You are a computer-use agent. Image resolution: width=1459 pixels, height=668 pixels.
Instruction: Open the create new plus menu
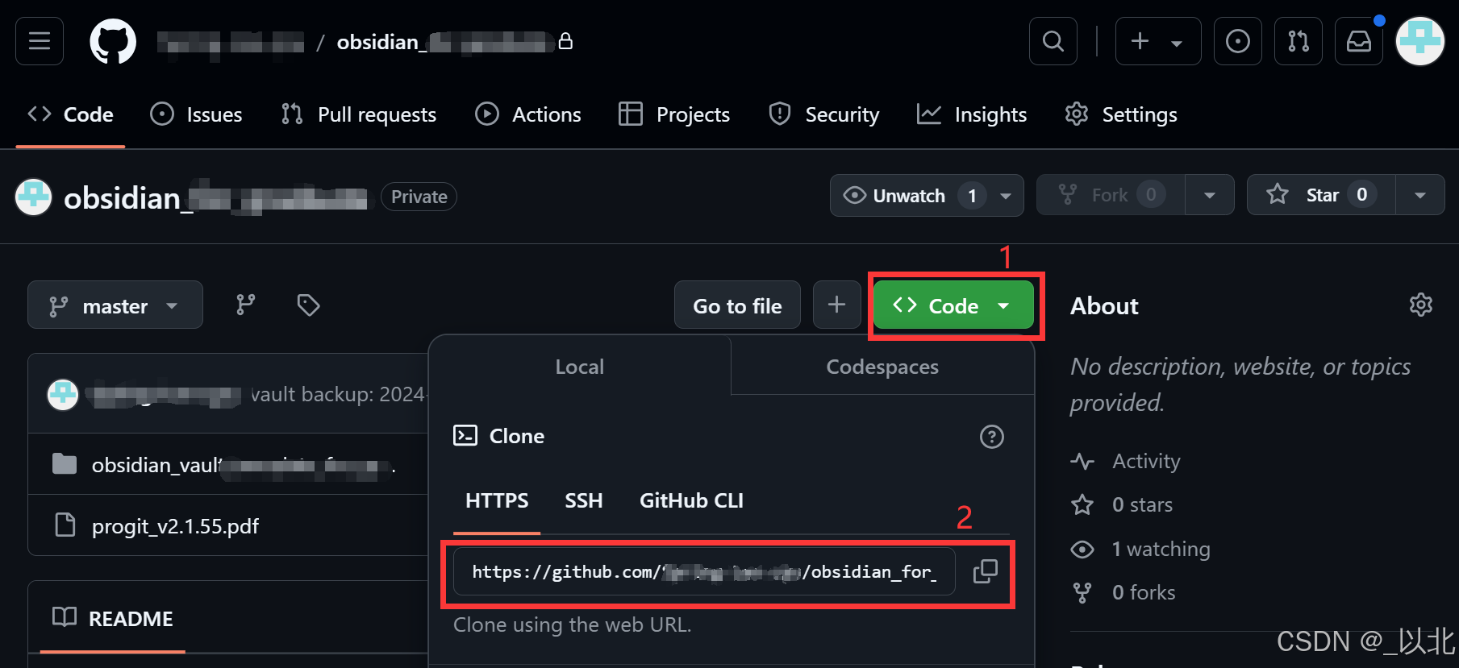[x=1158, y=41]
